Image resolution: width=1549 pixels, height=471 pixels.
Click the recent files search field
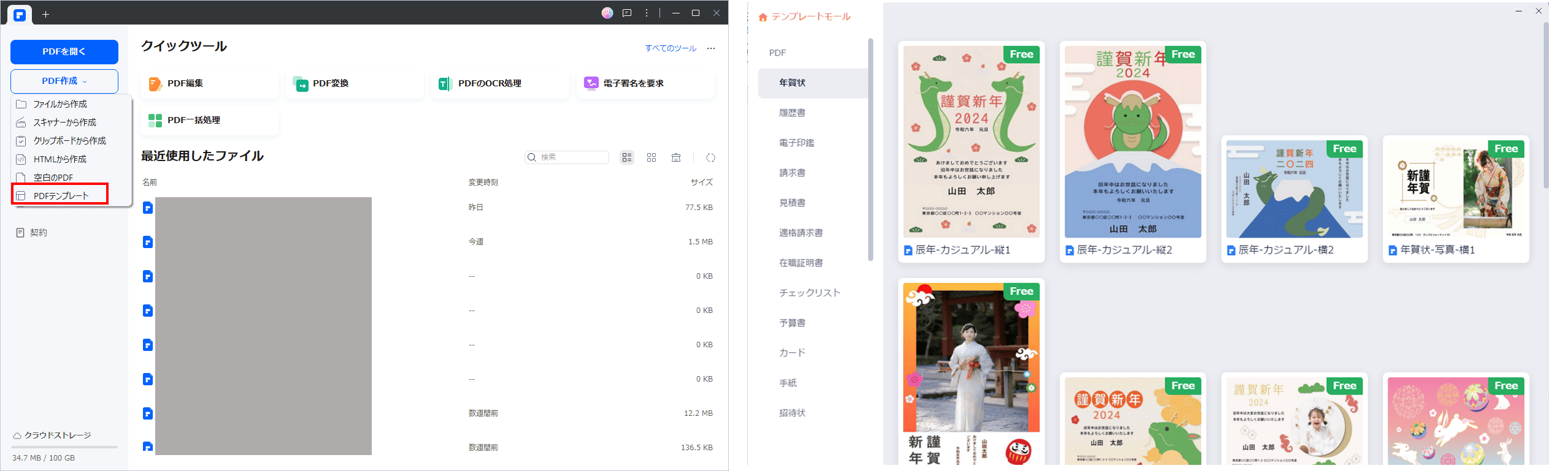(x=567, y=157)
